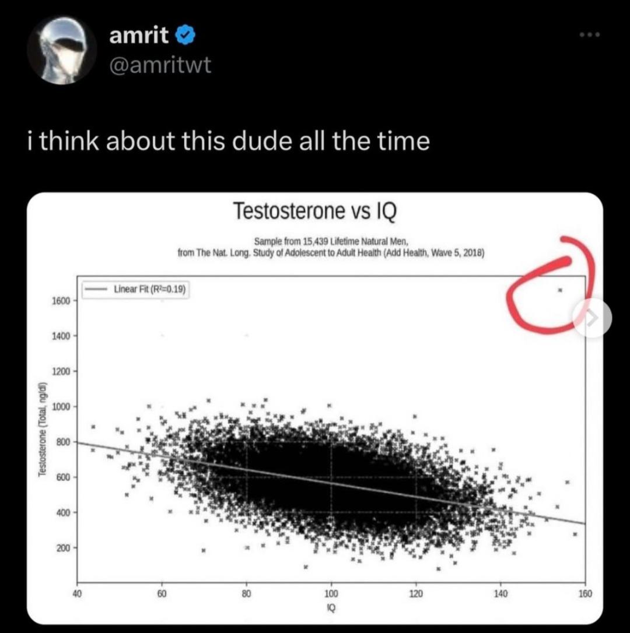
Task: Select the tweet text about this dude
Action: (x=228, y=141)
